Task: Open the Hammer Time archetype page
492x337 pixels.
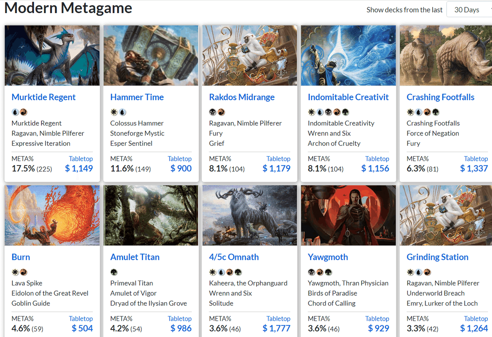Action: [x=137, y=97]
